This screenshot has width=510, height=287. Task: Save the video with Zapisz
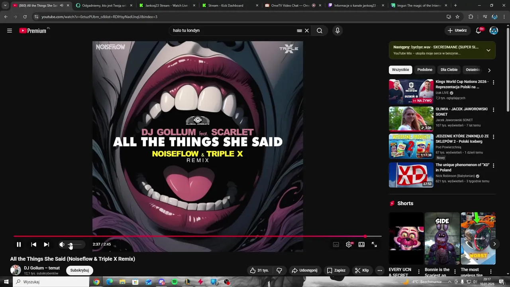coord(336,270)
